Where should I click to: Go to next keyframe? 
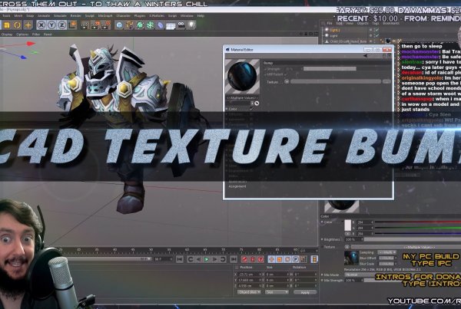click(x=223, y=259)
